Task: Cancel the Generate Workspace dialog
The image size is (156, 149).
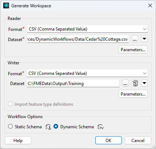Action: [x=138, y=140]
